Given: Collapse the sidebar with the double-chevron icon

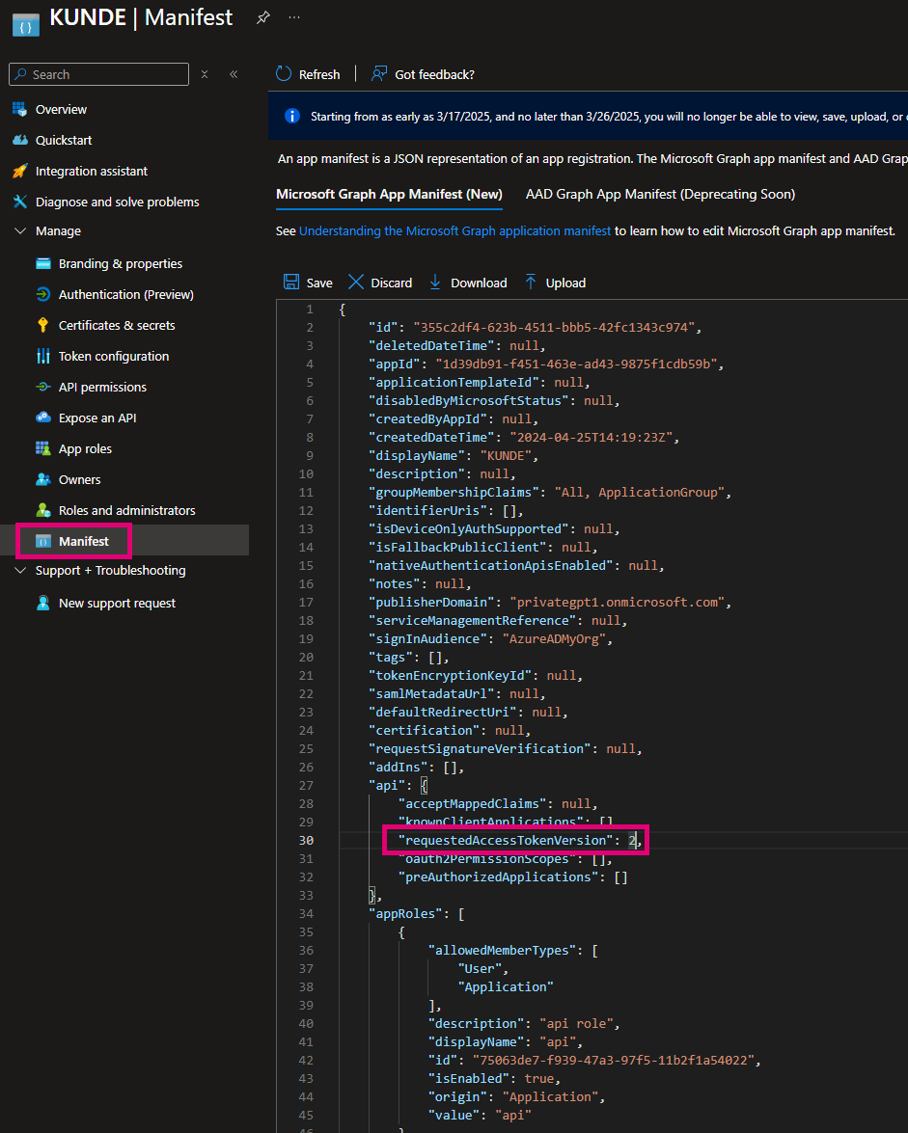Looking at the screenshot, I should [234, 74].
